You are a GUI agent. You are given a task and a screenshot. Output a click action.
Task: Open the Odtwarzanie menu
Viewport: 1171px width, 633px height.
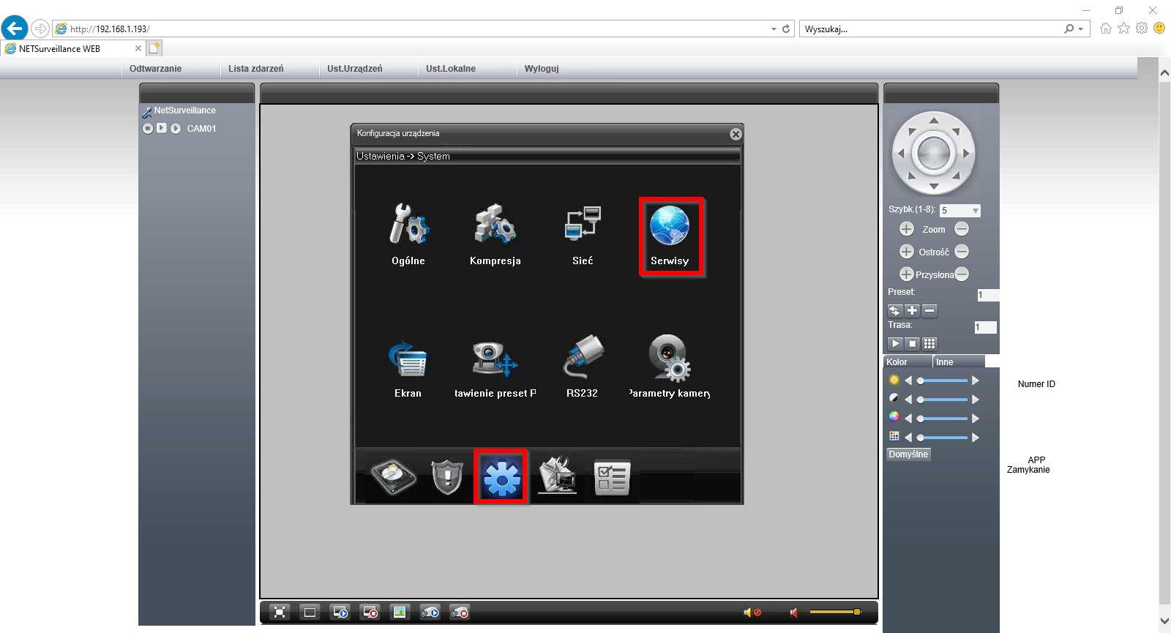tap(155, 69)
